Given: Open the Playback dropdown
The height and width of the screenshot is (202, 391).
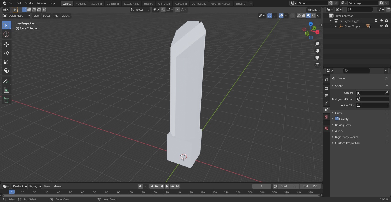Looking at the screenshot, I should point(19,186).
